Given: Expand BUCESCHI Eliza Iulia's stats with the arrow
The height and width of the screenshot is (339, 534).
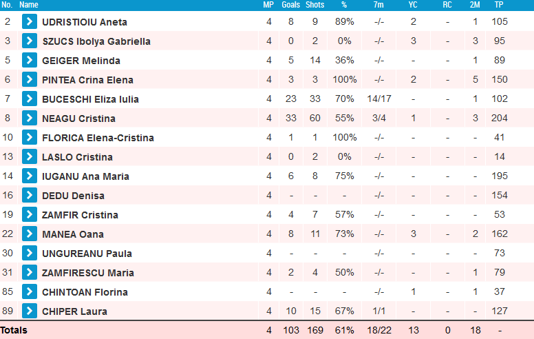Looking at the screenshot, I should click(30, 99).
